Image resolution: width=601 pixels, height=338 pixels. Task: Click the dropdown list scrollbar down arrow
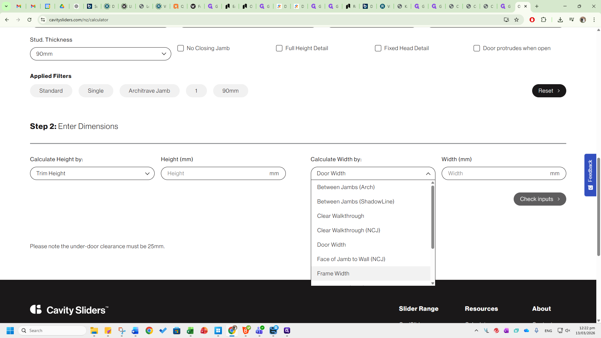[x=433, y=283]
